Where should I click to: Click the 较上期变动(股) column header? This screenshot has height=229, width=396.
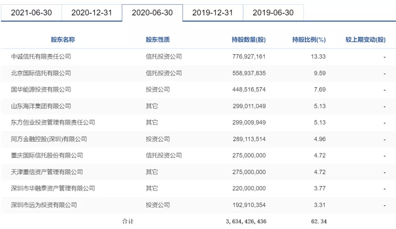tap(366, 40)
